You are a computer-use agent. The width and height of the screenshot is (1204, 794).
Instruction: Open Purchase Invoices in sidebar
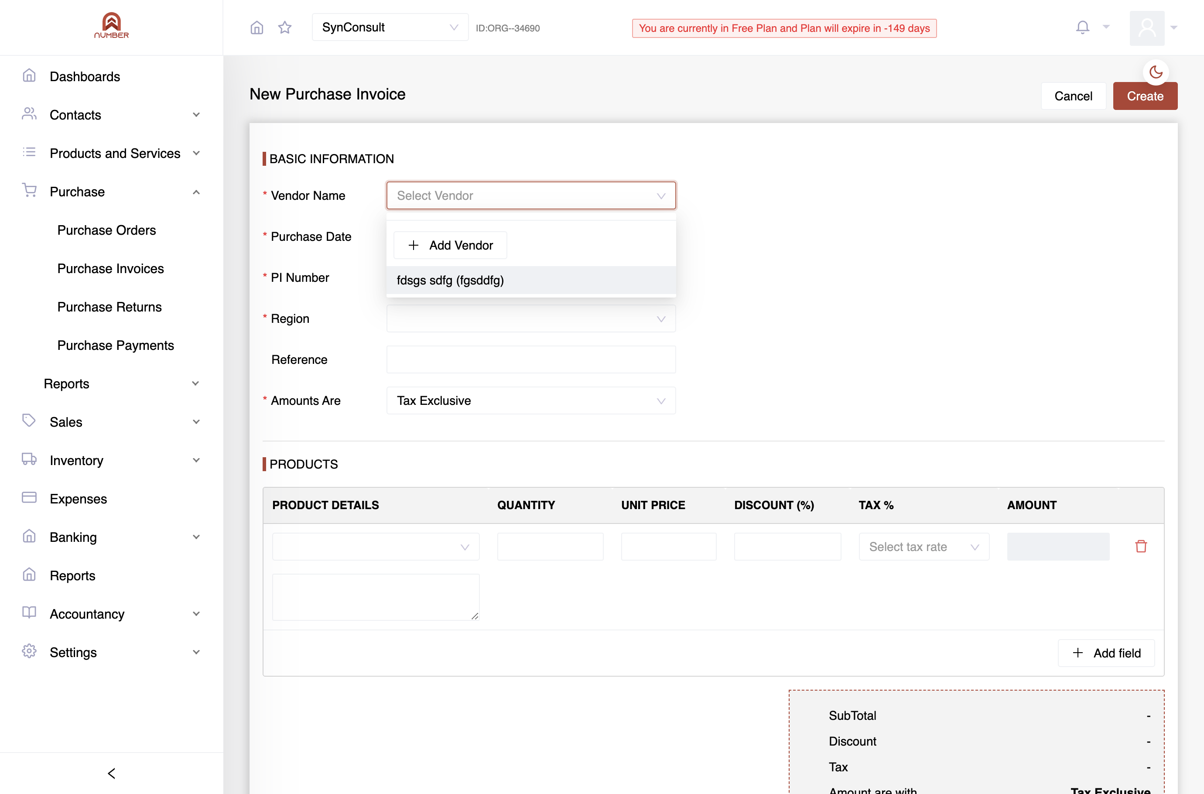coord(110,268)
